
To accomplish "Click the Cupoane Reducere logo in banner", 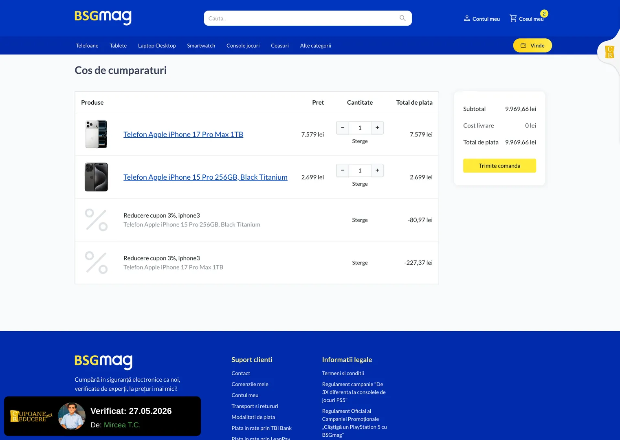I will [31, 416].
